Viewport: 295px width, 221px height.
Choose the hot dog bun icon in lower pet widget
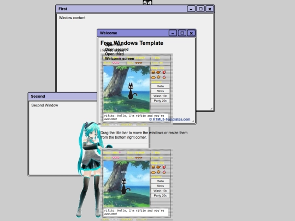click(154, 172)
